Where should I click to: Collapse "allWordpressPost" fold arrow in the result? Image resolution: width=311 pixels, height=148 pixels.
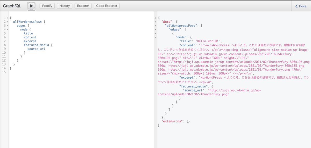(x=155, y=26)
